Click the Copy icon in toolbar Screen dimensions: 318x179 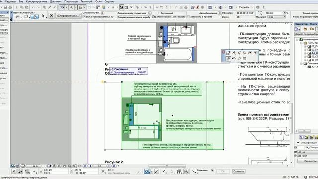pos(22,7)
